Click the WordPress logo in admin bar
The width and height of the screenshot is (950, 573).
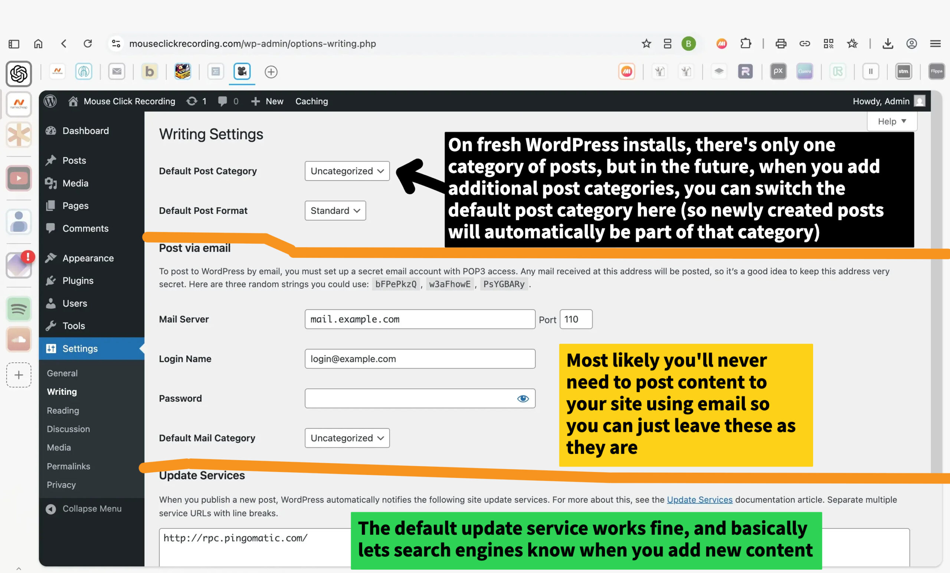pos(50,101)
